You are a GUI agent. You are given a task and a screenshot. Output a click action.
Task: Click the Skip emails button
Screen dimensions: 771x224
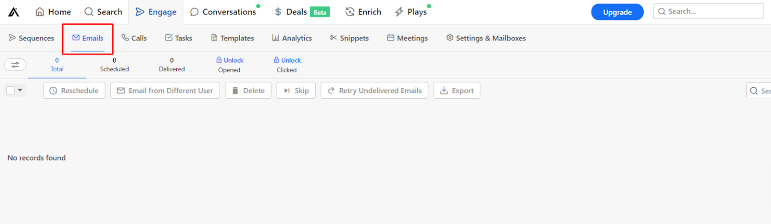point(296,91)
